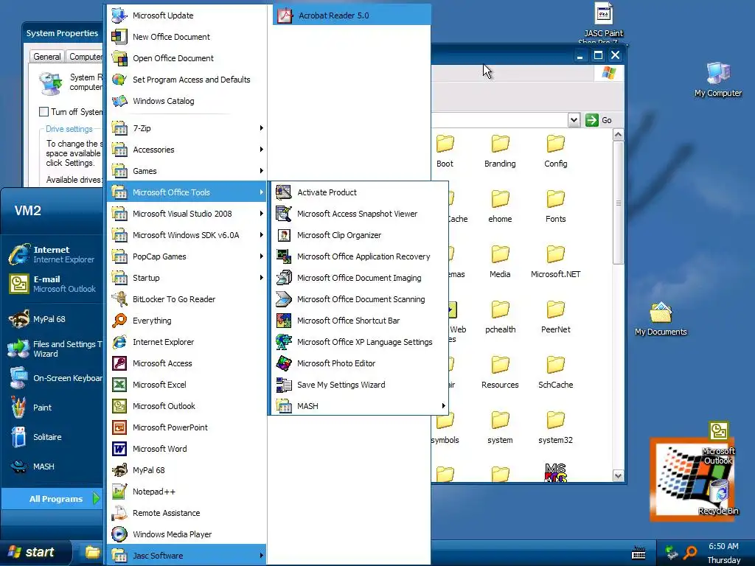Expand MASH submenu in Office Tools
This screenshot has width=755, height=566.
pyautogui.click(x=360, y=406)
